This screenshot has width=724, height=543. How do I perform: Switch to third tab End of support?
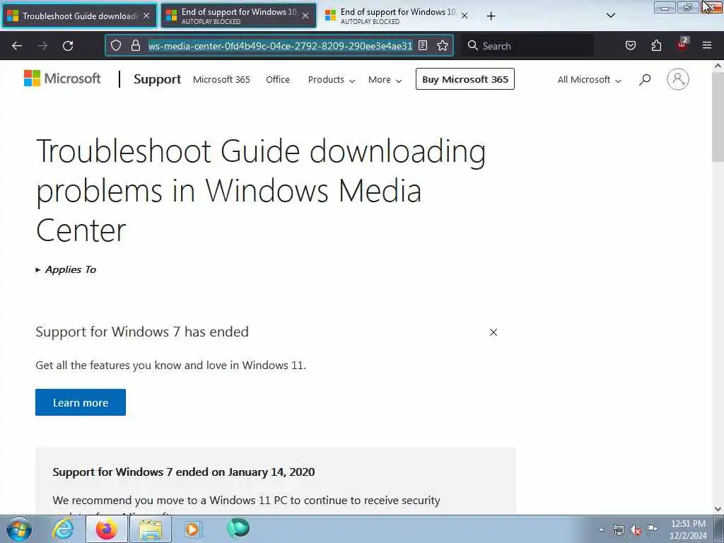pyautogui.click(x=397, y=16)
